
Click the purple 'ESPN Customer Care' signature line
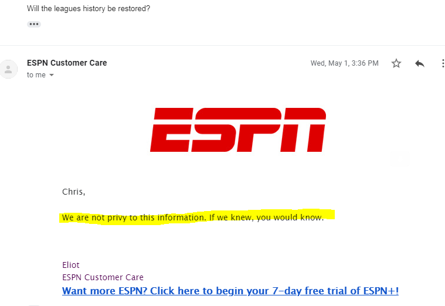[103, 277]
